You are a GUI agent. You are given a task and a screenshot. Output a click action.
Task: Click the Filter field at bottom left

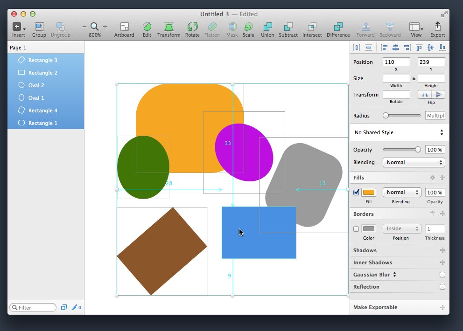(x=33, y=307)
